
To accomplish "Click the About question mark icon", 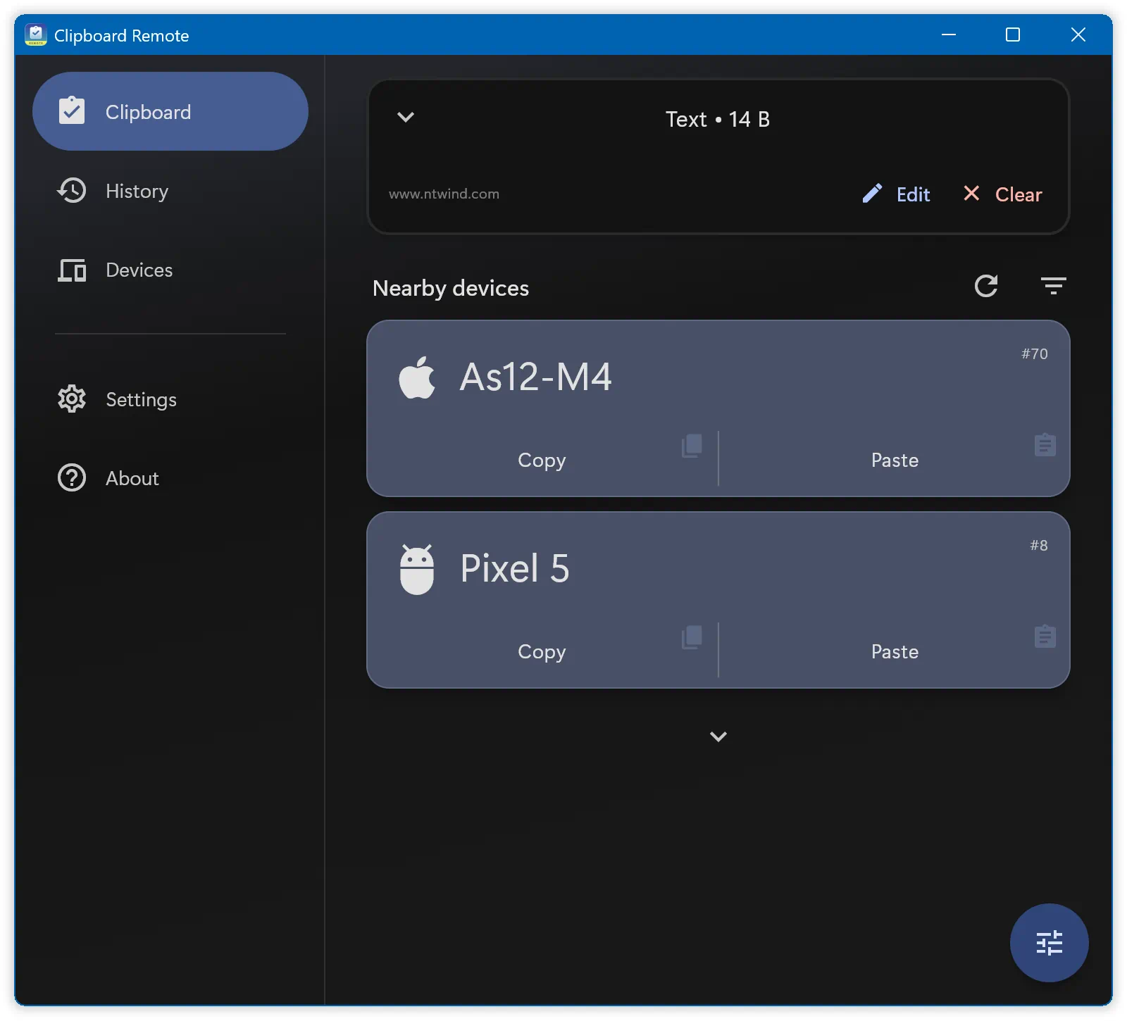I will (72, 478).
